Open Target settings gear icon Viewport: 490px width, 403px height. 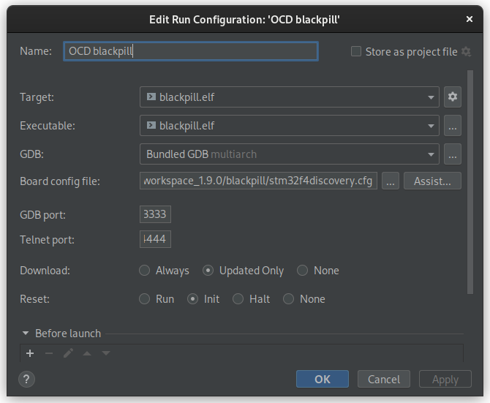coord(453,97)
